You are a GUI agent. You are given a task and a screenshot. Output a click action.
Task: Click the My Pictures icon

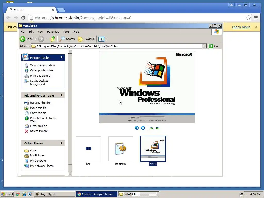click(x=27, y=156)
